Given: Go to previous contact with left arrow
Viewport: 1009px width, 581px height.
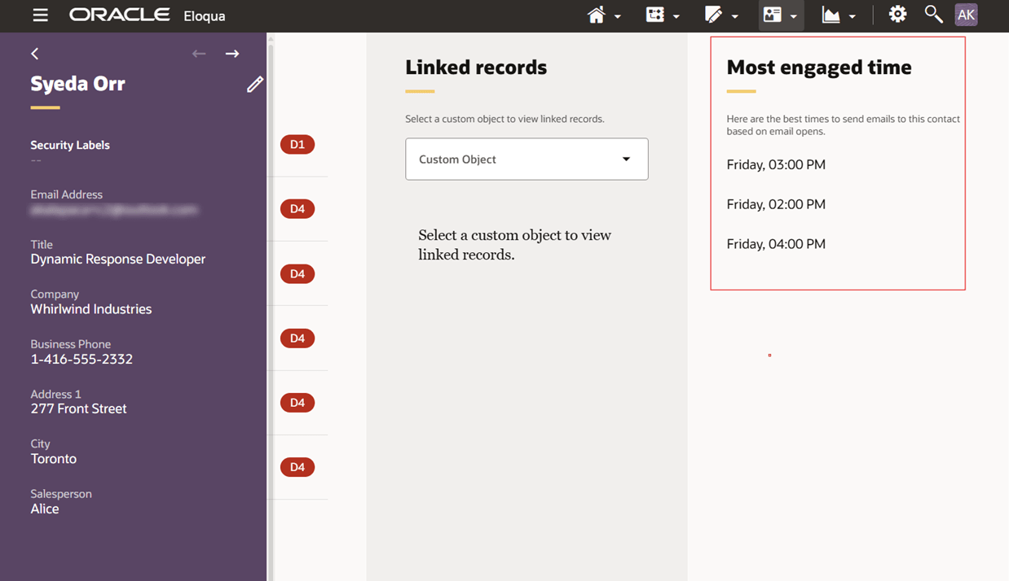Looking at the screenshot, I should (199, 54).
